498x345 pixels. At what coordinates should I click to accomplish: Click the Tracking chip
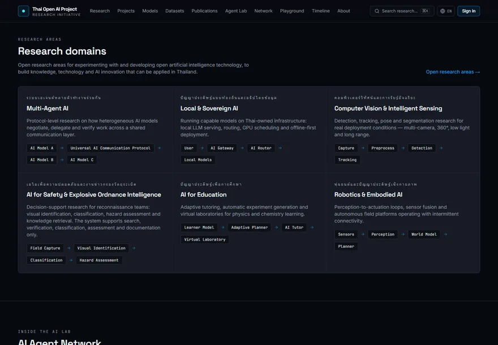347,160
